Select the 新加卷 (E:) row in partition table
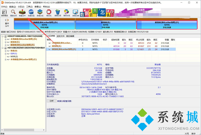The height and width of the screenshot is (135, 201). [111, 46]
